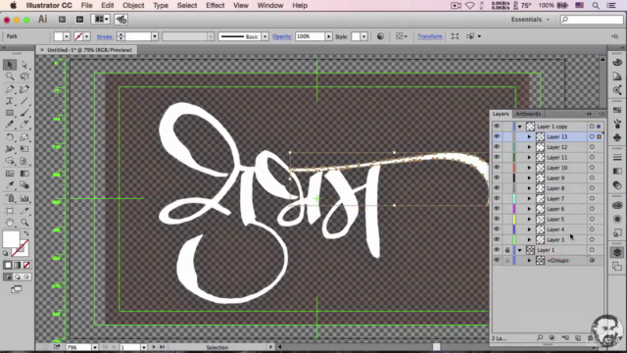Open macOS Spotlight search

tap(596, 6)
